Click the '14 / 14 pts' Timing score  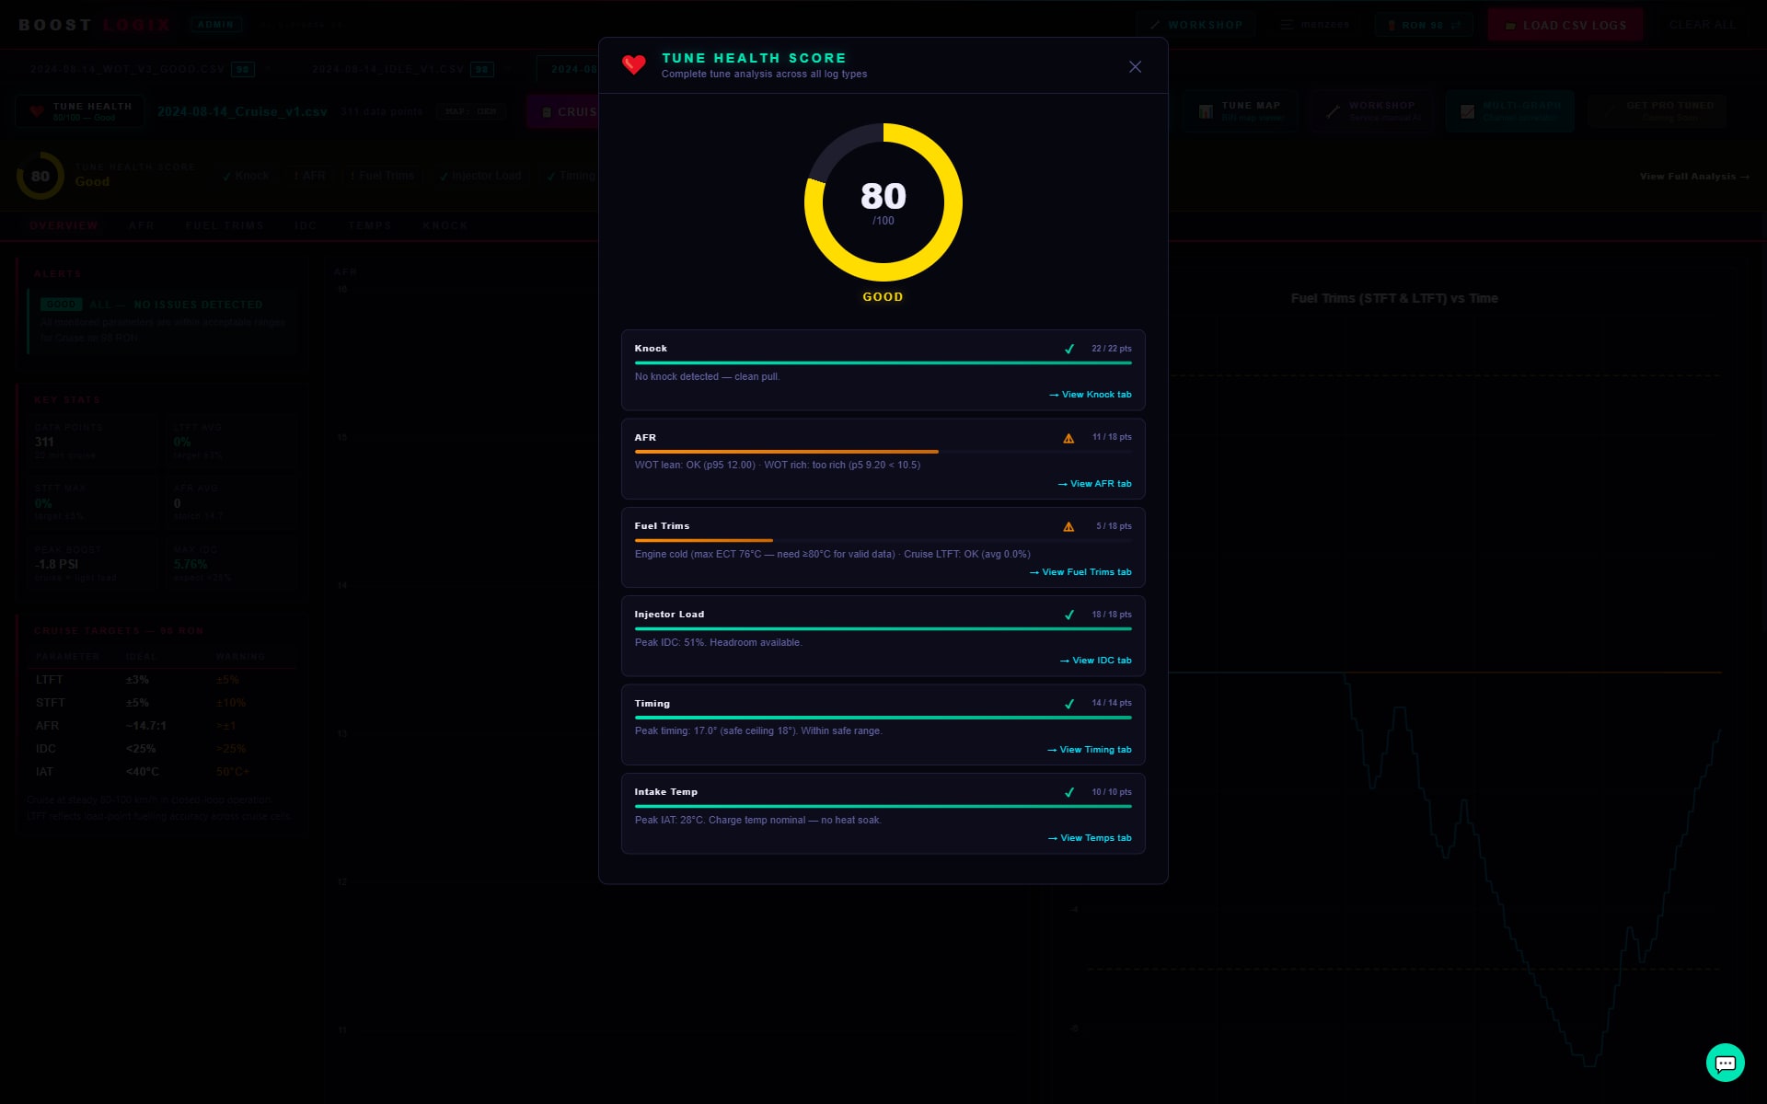pyautogui.click(x=1112, y=703)
